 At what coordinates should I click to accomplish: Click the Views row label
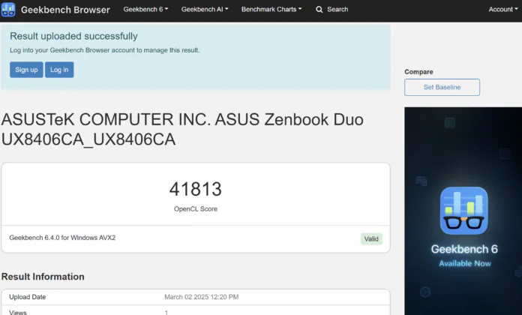[18, 312]
